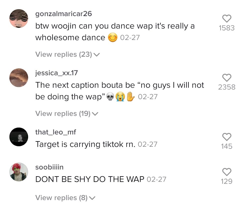Like gonzalmaricar26's comment with the heart icon
Screen dimensions: 241x205
227,19
